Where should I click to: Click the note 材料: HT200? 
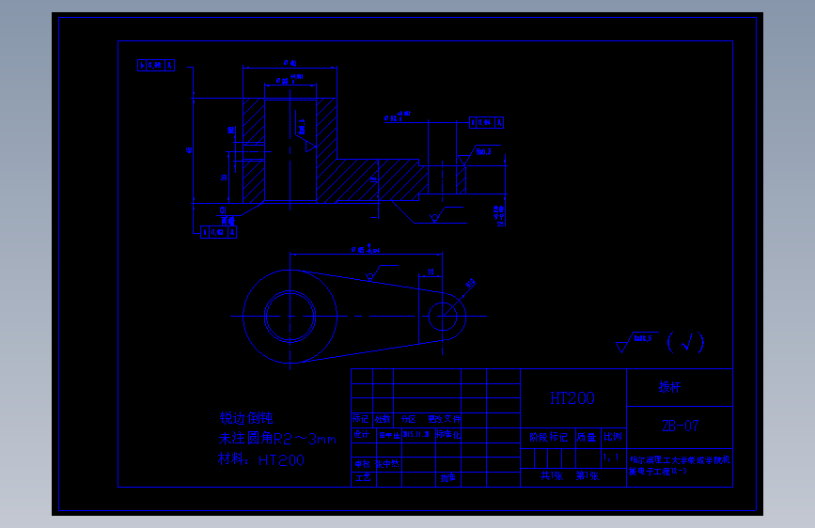point(261,459)
